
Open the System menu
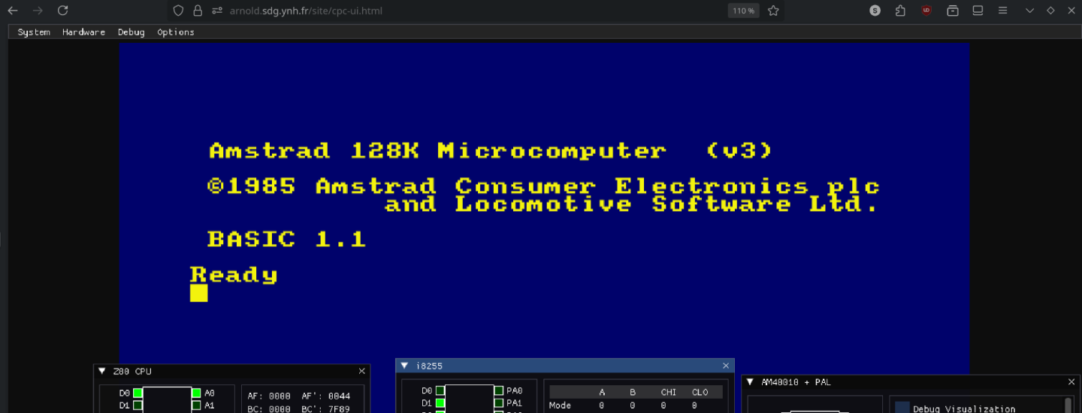pos(34,32)
